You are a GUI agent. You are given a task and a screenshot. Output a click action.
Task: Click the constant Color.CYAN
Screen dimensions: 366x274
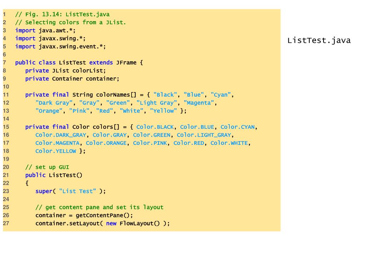[238, 127]
